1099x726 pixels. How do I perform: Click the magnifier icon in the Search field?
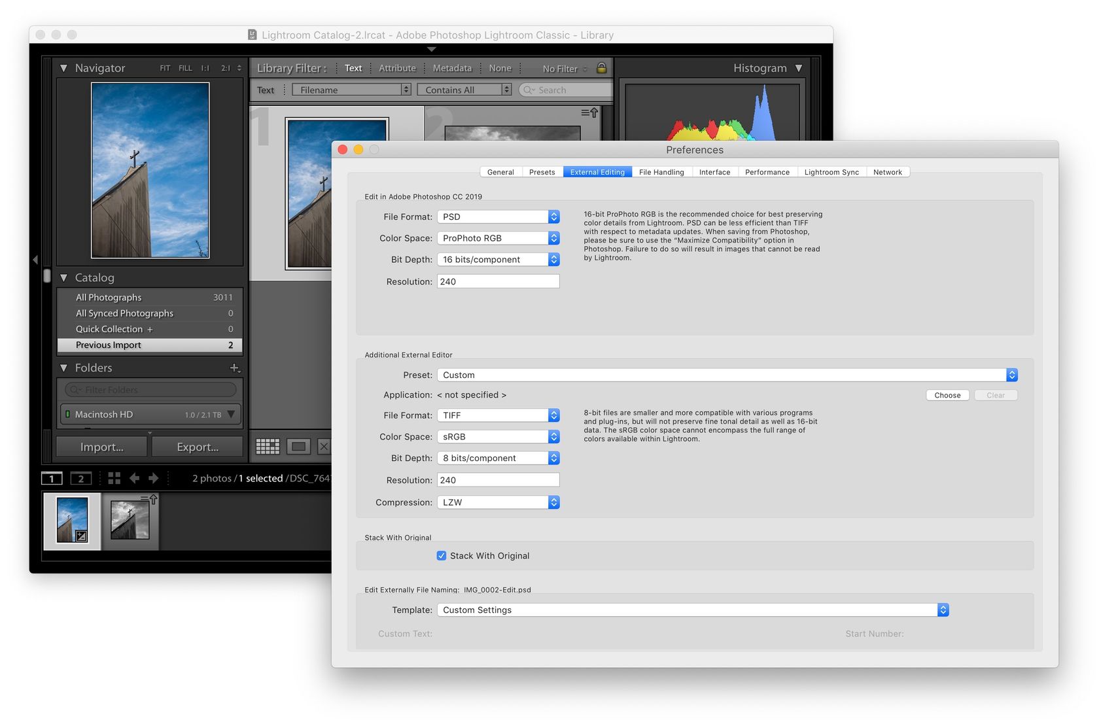[x=529, y=90]
